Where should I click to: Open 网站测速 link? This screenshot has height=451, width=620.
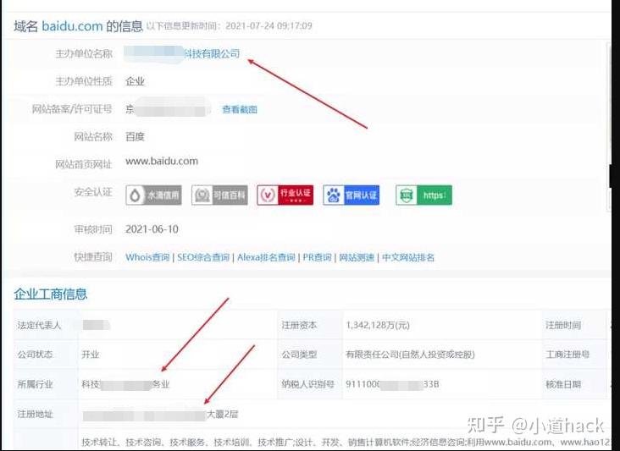(x=357, y=257)
